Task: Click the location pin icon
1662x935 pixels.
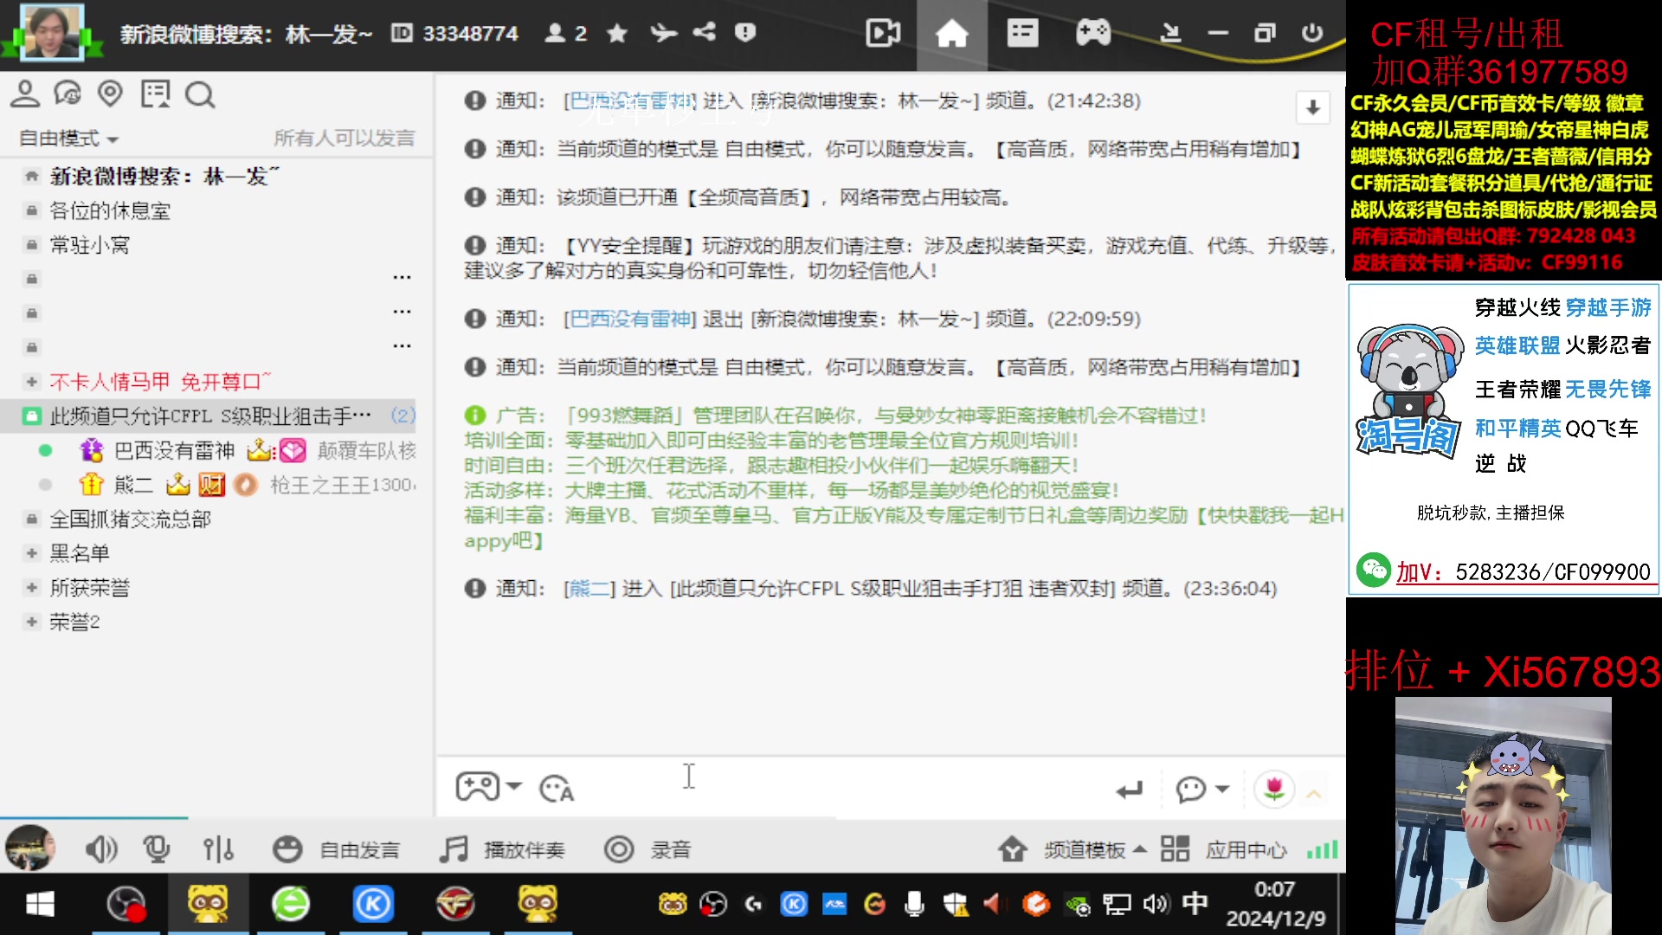Action: click(x=110, y=93)
